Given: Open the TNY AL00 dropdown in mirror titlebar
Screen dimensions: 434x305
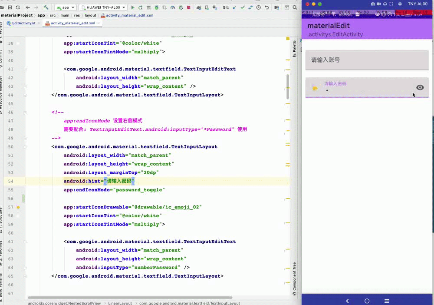Looking at the screenshot, I should (x=418, y=4).
